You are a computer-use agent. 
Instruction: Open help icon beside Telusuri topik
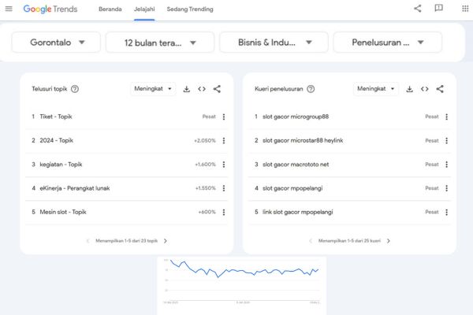75,89
